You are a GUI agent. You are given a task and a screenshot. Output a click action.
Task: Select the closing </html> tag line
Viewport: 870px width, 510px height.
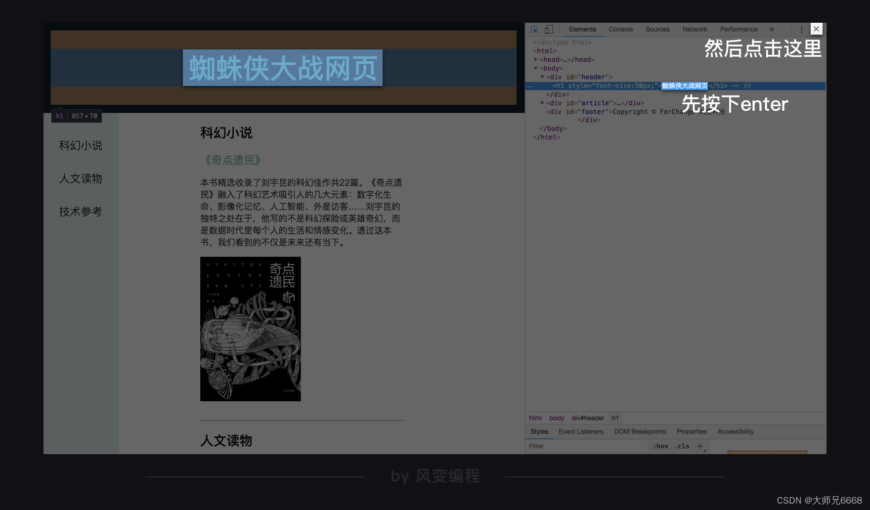[546, 137]
